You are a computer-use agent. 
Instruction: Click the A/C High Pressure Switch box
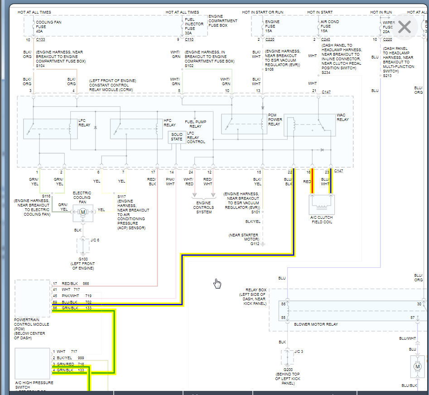32,363
